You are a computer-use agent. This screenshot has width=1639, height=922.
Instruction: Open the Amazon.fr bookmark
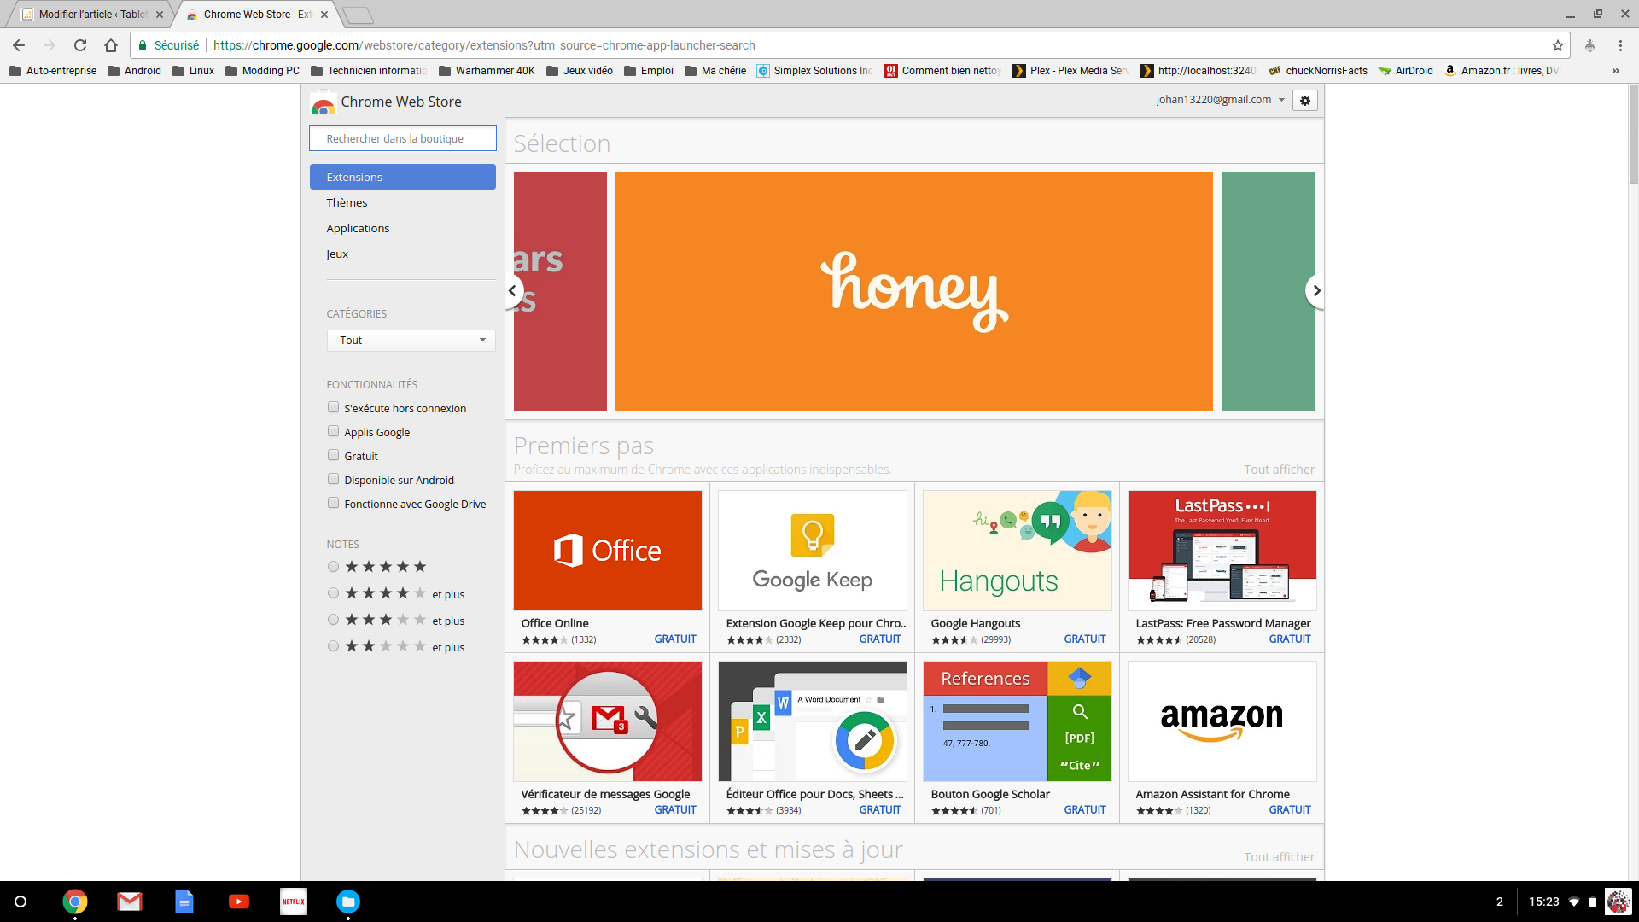[x=1502, y=71]
